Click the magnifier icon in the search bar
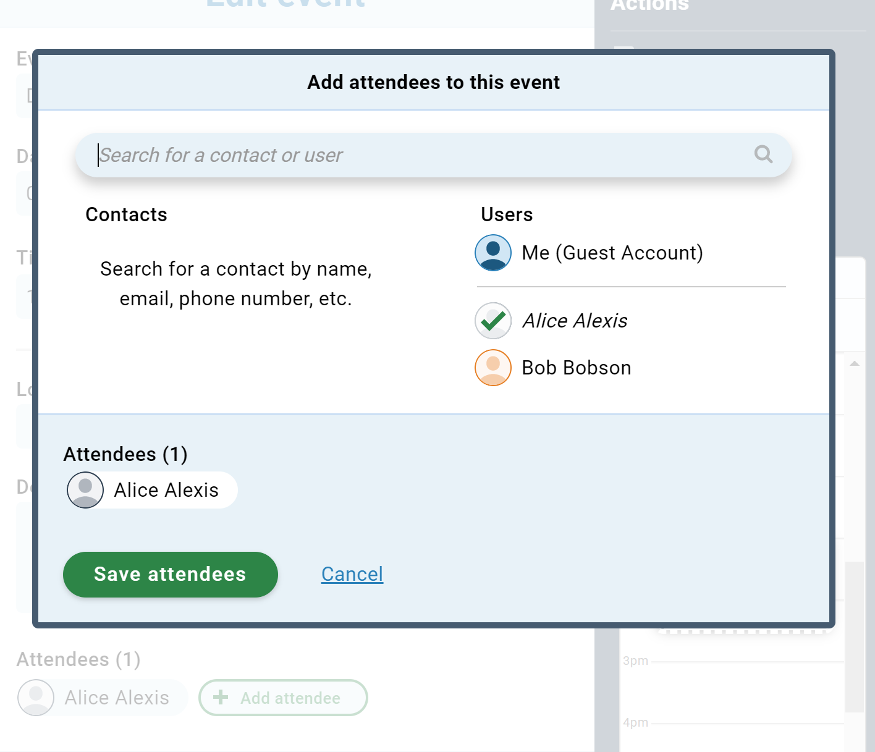Viewport: 875px width, 752px height. [763, 154]
